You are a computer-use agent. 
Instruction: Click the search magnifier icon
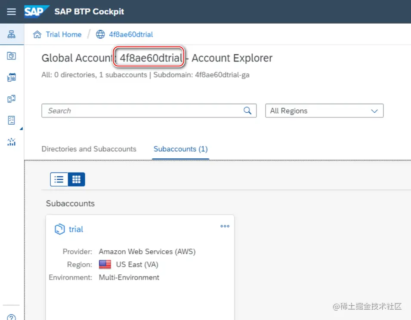247,111
